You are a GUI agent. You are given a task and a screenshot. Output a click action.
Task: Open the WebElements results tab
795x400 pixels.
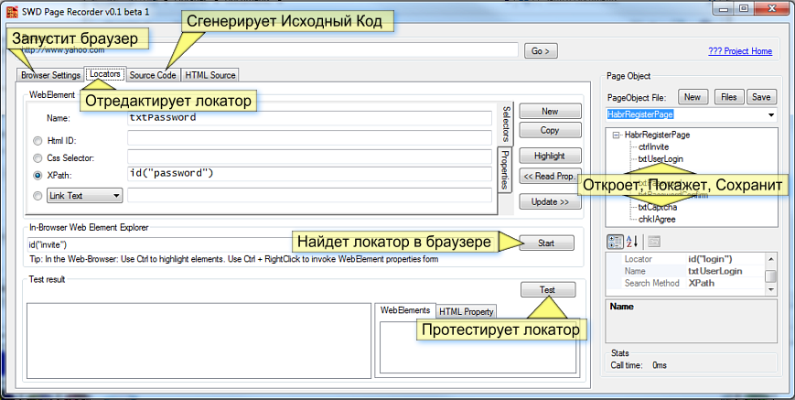[x=405, y=310]
